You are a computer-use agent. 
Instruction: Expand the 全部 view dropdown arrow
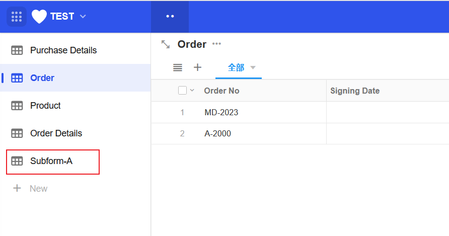253,68
